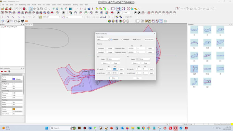This screenshot has height=131, width=233.
Task: Open the Fit Range dropdown showing All Fittings
Action: point(143,59)
